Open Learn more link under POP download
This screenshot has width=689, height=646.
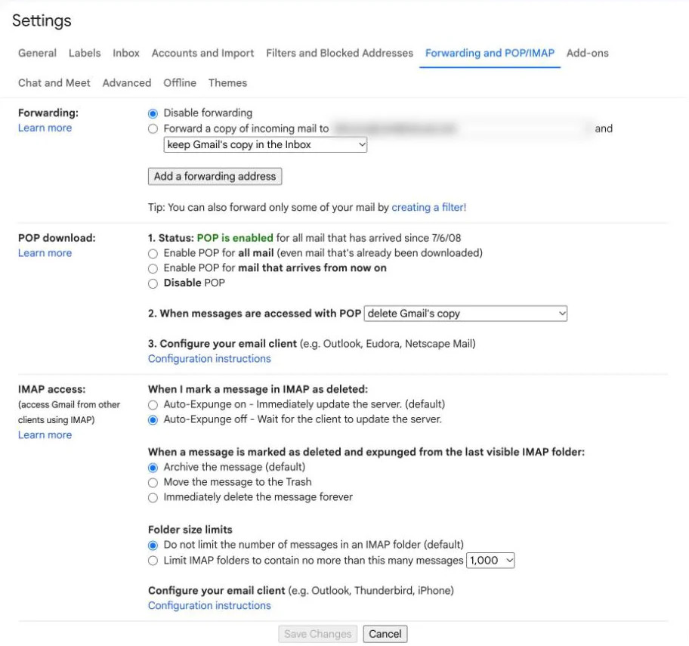[x=45, y=253]
